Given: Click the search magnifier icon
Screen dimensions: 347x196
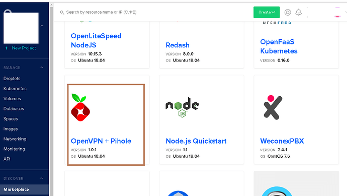Looking at the screenshot, I should click(x=62, y=13).
